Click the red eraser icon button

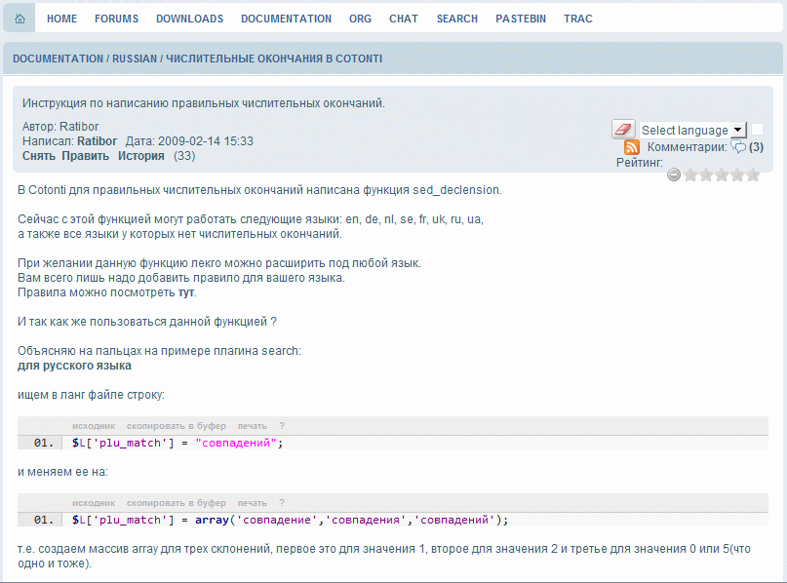click(x=623, y=130)
